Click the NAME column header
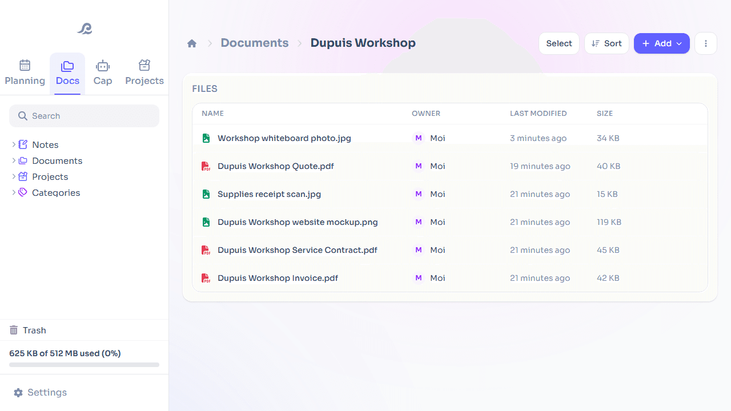 coord(212,114)
